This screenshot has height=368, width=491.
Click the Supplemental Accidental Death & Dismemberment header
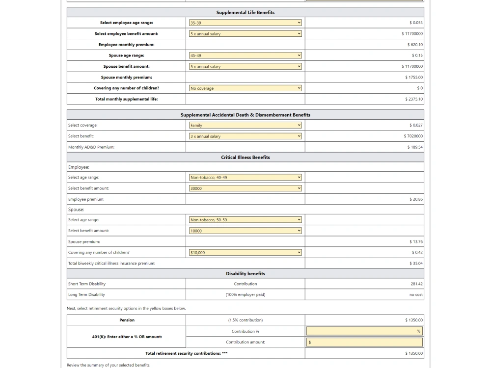coord(245,115)
